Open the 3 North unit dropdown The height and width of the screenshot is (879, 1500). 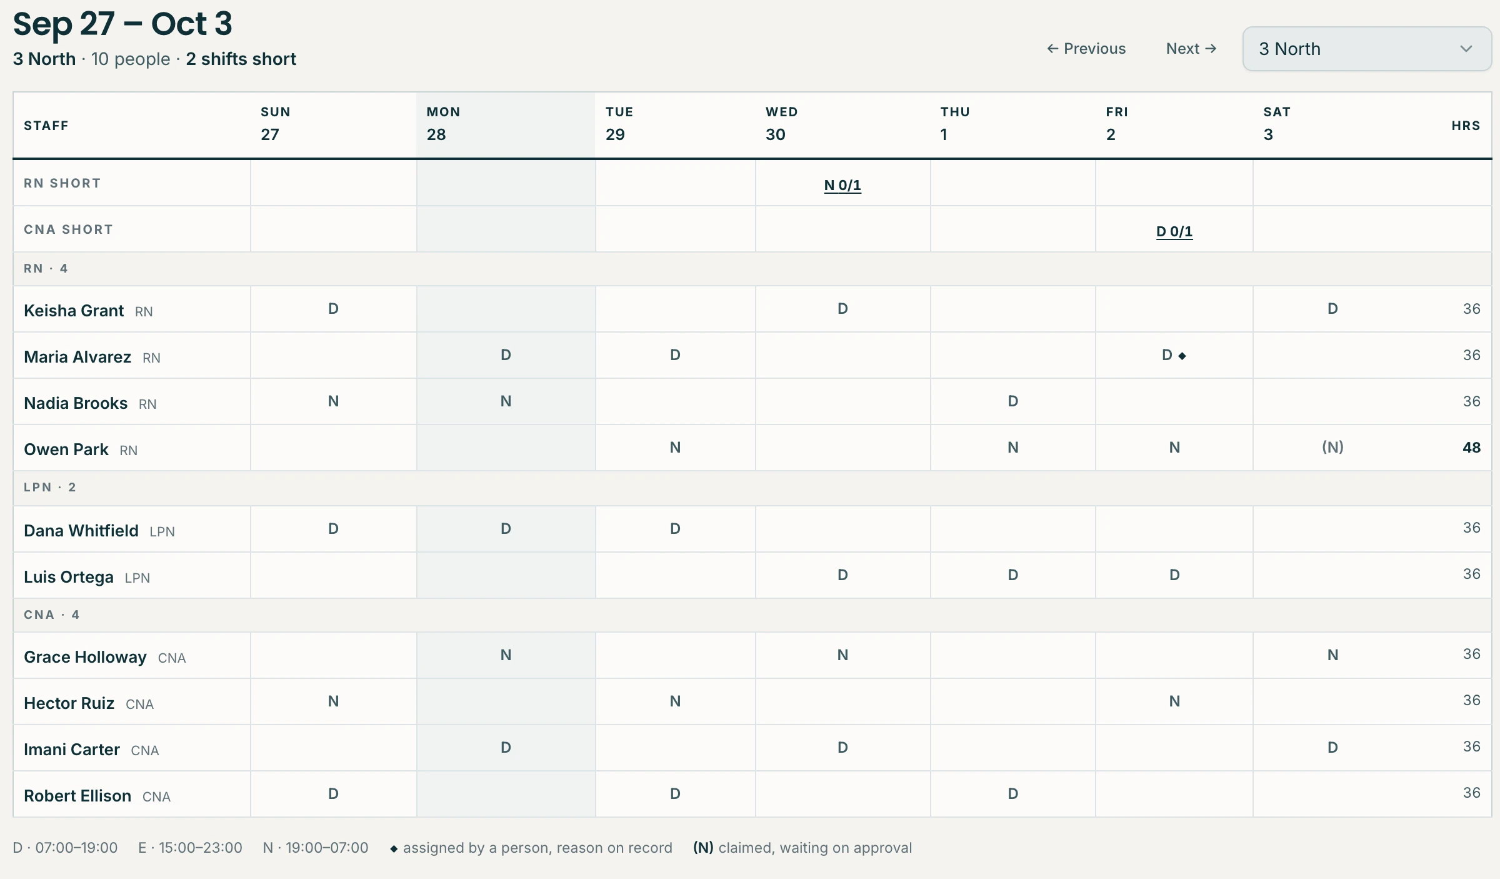coord(1367,49)
